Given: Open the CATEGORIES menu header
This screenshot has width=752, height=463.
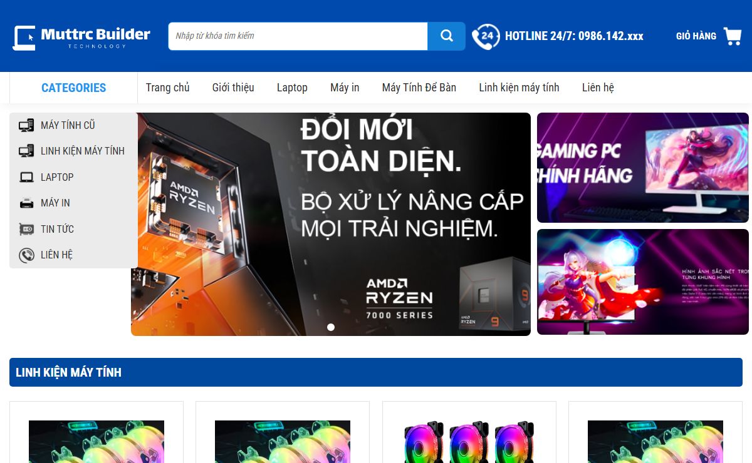Looking at the screenshot, I should pos(73,88).
